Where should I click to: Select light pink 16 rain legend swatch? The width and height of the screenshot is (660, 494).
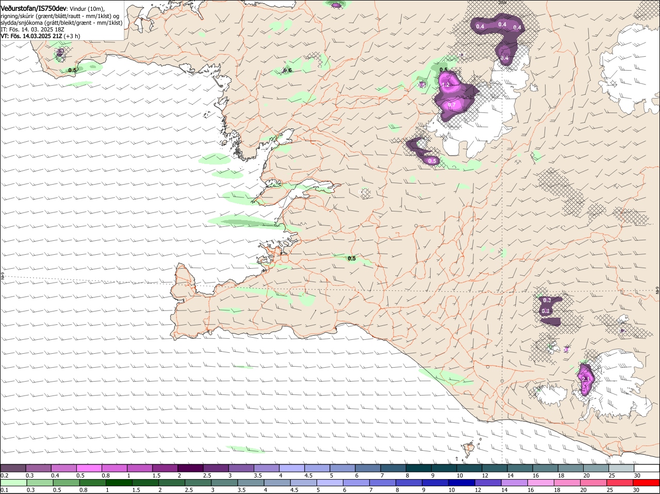tap(541, 483)
